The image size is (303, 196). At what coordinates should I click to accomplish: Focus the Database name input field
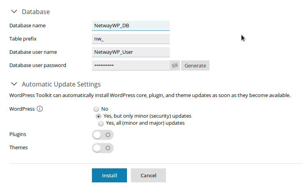pos(131,26)
